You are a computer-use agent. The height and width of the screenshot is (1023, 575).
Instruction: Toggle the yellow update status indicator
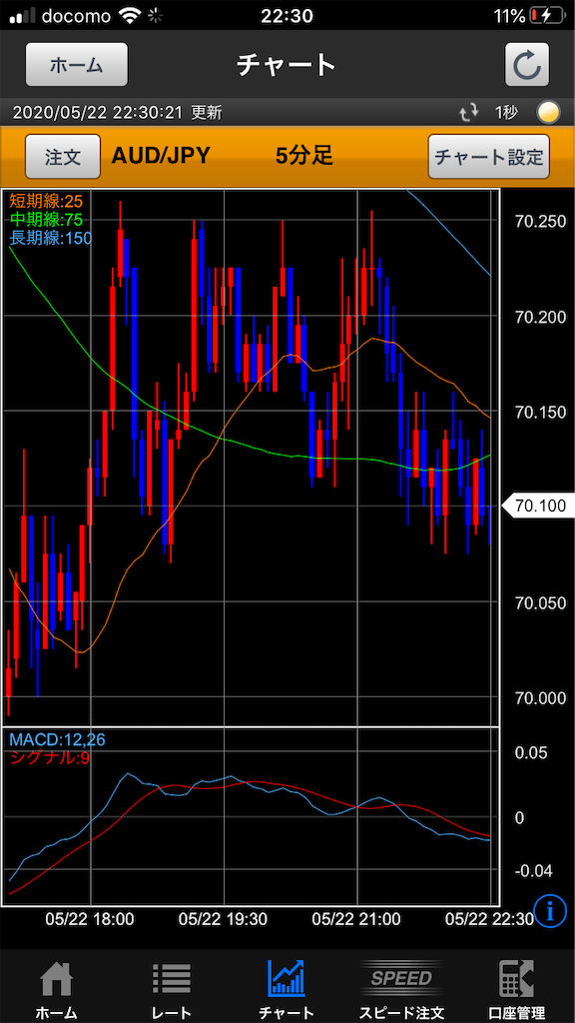pyautogui.click(x=548, y=113)
